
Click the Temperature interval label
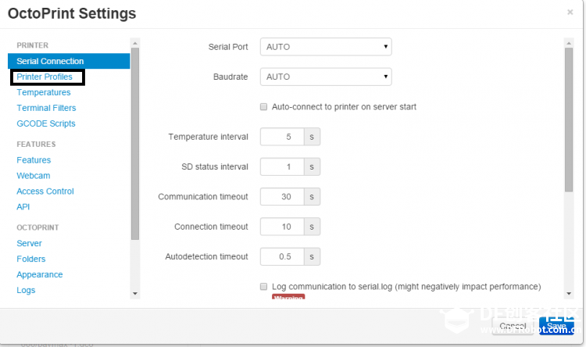[x=208, y=137]
